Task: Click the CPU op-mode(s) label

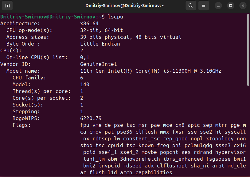Action: [29, 30]
